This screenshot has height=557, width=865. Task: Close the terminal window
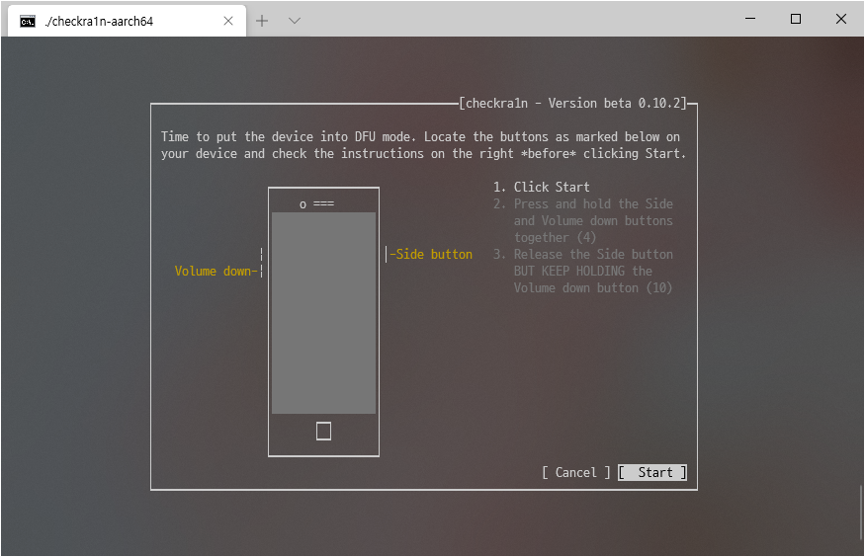[x=840, y=19]
